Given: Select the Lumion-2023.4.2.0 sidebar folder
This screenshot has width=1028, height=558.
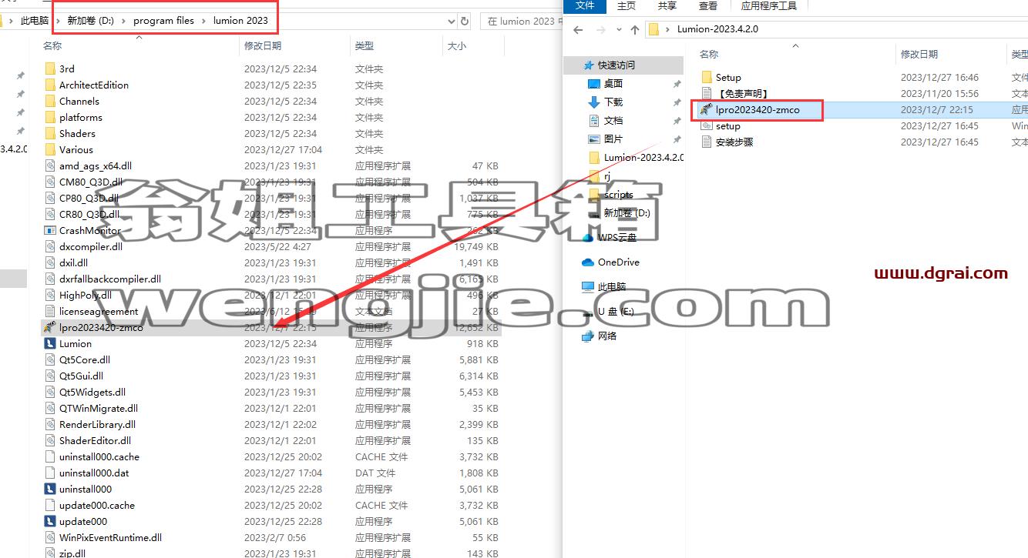Looking at the screenshot, I should tap(643, 158).
